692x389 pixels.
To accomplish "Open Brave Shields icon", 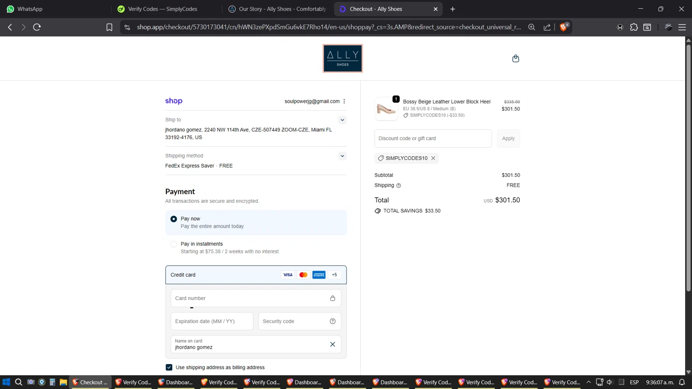I will pyautogui.click(x=564, y=27).
